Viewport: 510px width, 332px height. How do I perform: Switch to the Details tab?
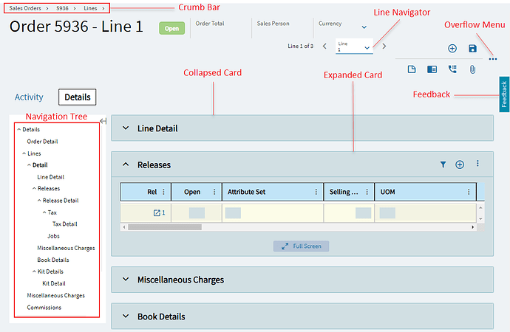click(x=78, y=97)
